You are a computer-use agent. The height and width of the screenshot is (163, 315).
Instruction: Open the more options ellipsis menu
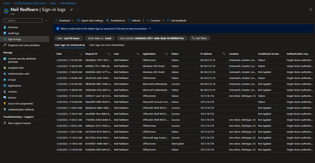pos(78,9)
